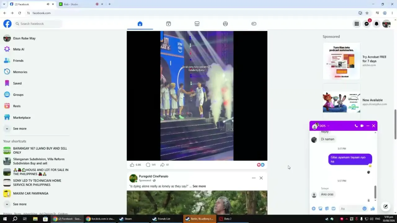Viewport: 397px width, 223px height.
Task: Open the Groups tab in top navigation
Action: coord(225,24)
